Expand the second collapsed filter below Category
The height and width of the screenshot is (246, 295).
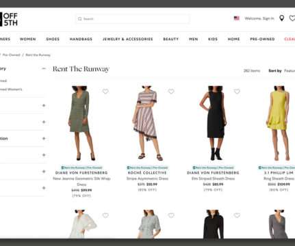coord(44,122)
